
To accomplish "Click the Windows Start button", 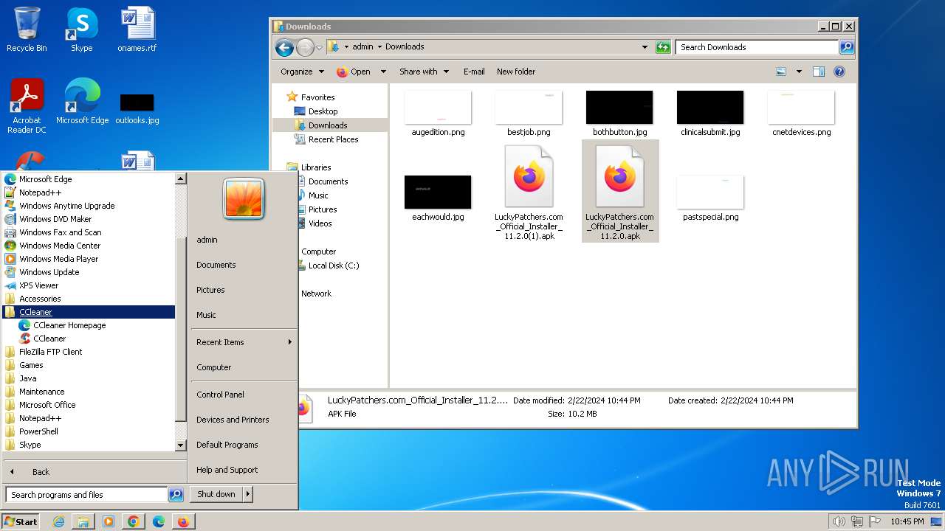I will pos(21,521).
